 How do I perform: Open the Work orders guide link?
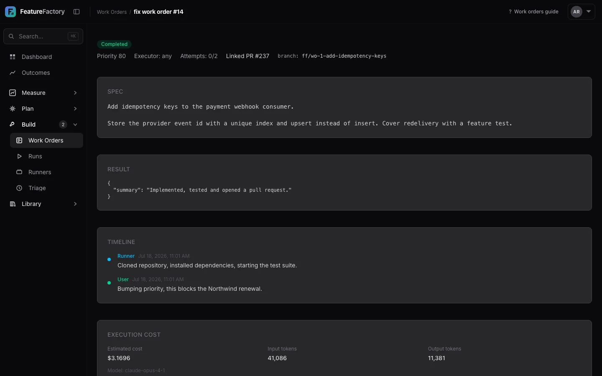[x=533, y=12]
